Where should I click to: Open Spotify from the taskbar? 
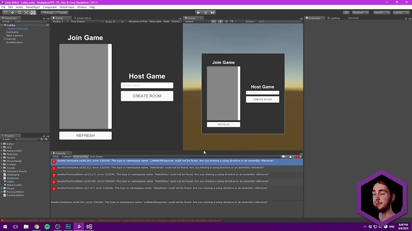tap(47, 226)
